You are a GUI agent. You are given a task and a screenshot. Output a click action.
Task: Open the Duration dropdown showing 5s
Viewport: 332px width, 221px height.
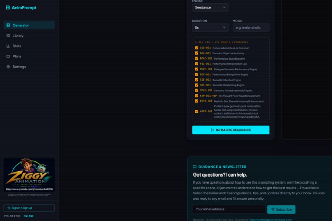pyautogui.click(x=210, y=28)
